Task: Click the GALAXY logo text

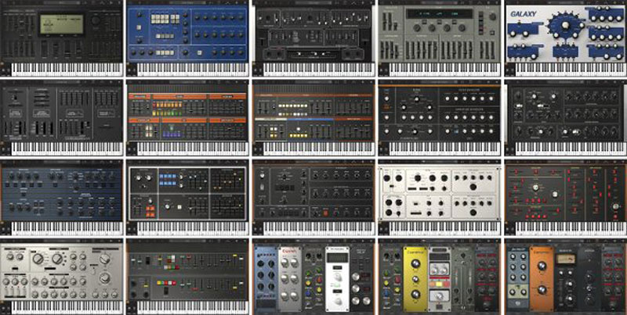Action: coord(523,14)
